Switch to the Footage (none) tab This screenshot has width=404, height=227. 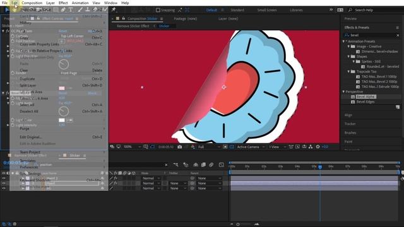click(x=185, y=18)
